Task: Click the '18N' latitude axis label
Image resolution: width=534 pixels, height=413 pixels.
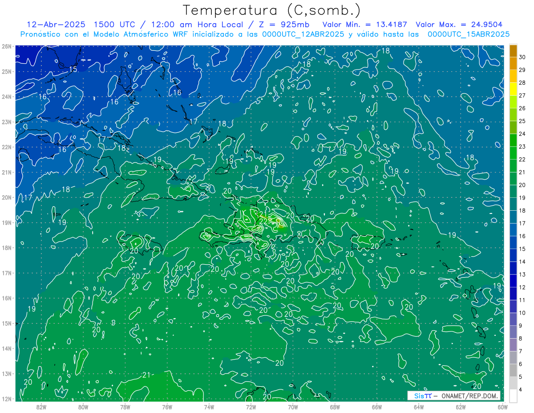Action: (x=6, y=248)
